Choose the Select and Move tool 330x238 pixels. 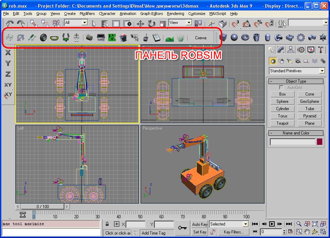140,23
